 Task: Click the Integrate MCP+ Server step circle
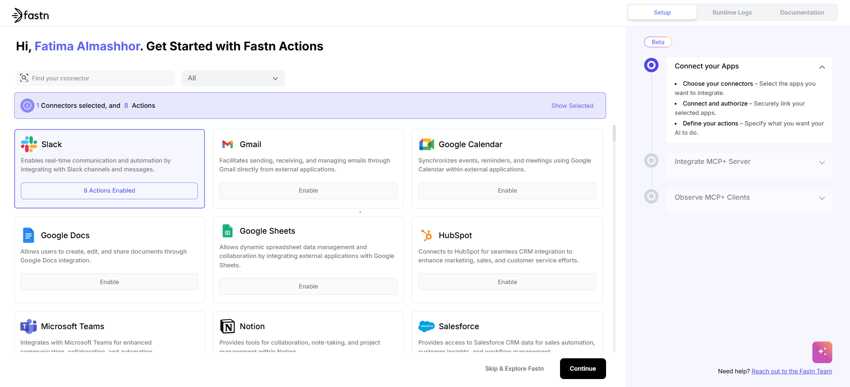tap(651, 160)
